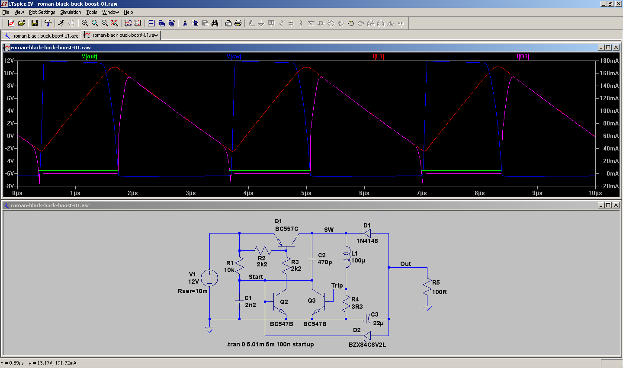
Task: Click the Zoom Out magnifier icon
Action: point(105,23)
